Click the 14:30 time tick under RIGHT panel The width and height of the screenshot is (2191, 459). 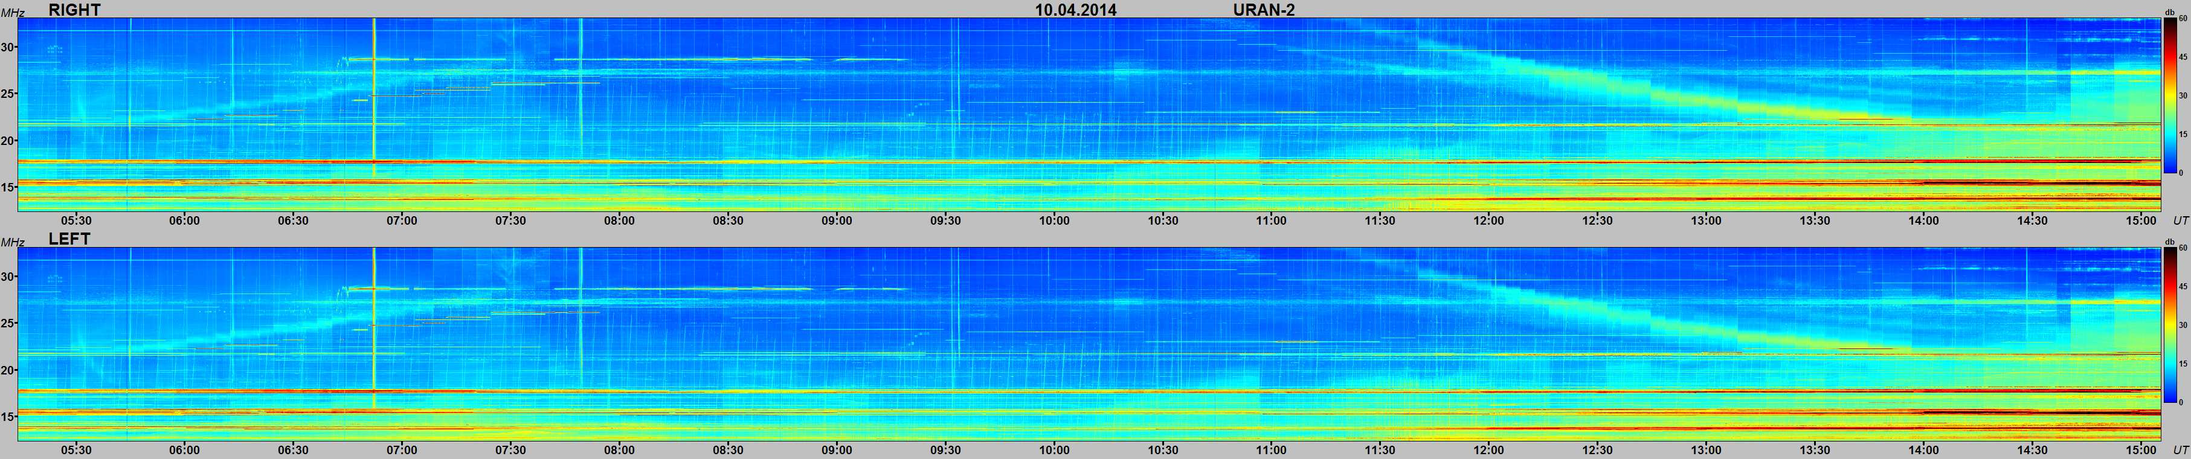pos(2033,220)
